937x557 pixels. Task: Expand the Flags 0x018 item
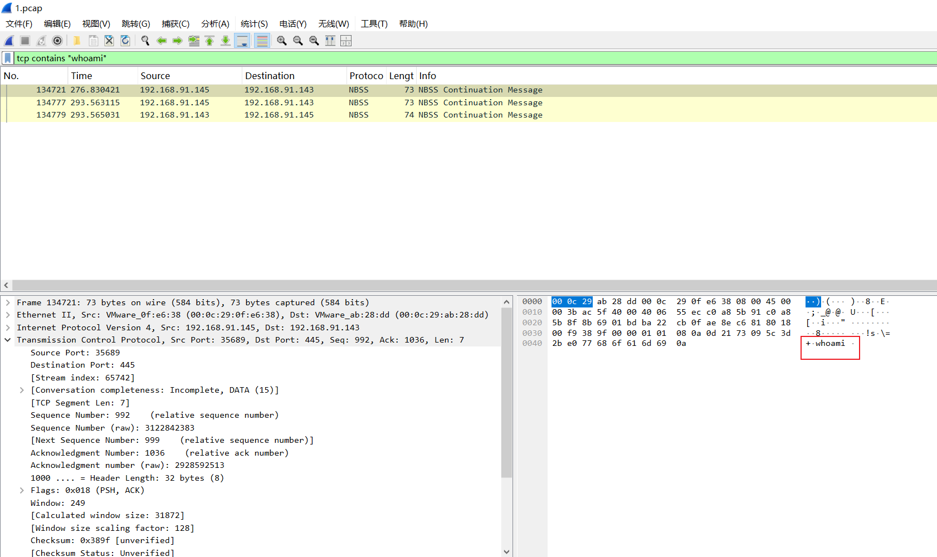click(x=22, y=490)
